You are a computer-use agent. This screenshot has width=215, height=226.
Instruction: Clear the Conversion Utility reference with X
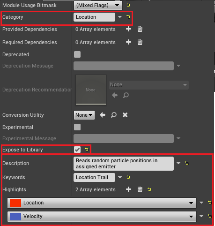click(125, 115)
